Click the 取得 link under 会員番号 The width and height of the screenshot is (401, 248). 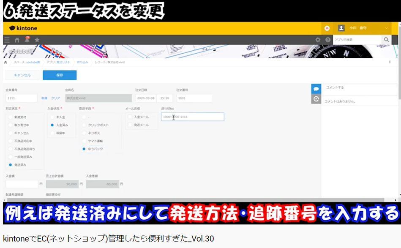[x=46, y=98]
